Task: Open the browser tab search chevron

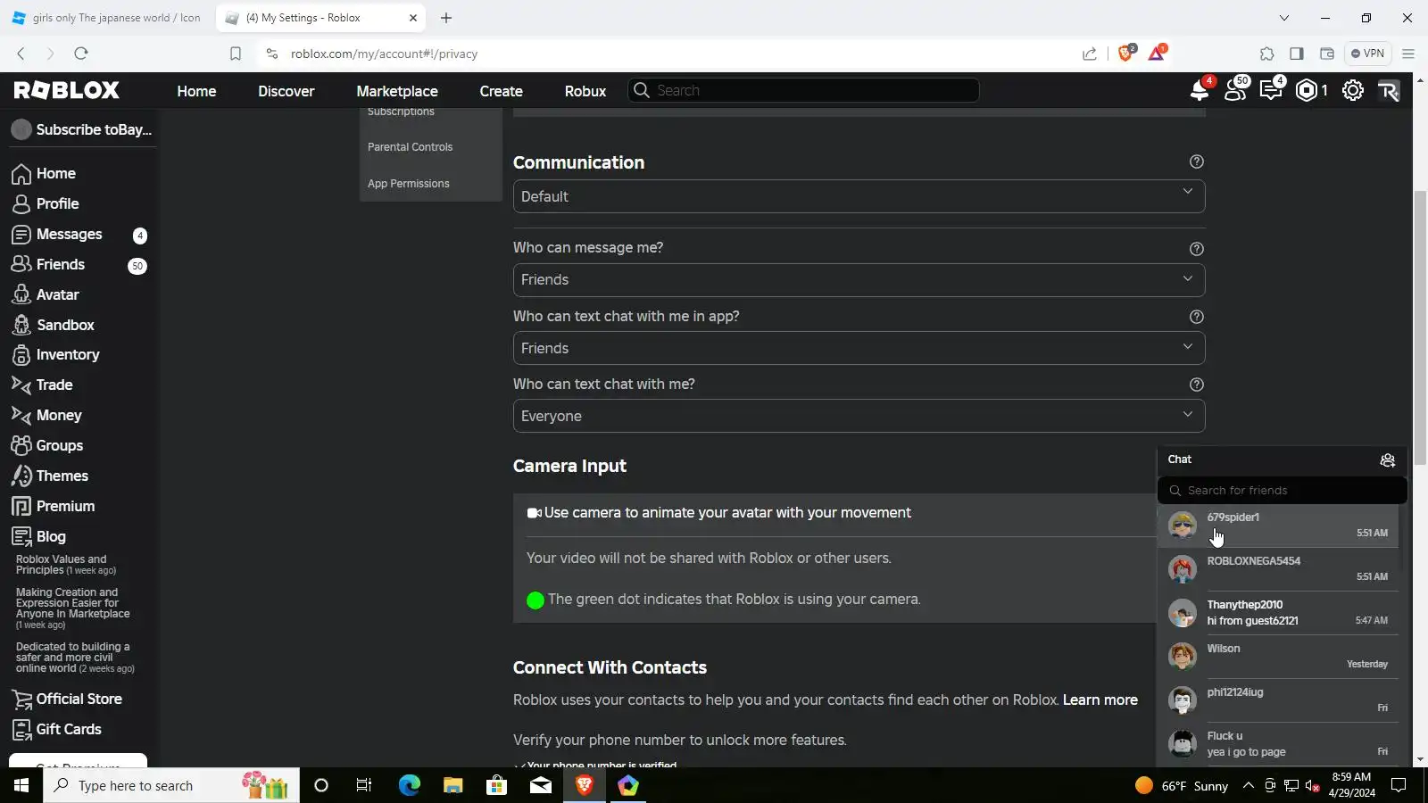Action: tap(1284, 18)
